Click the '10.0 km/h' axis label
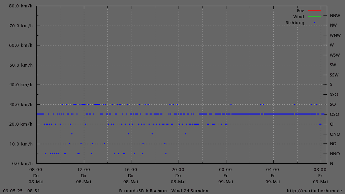This screenshot has height=194, width=345. 21,144
